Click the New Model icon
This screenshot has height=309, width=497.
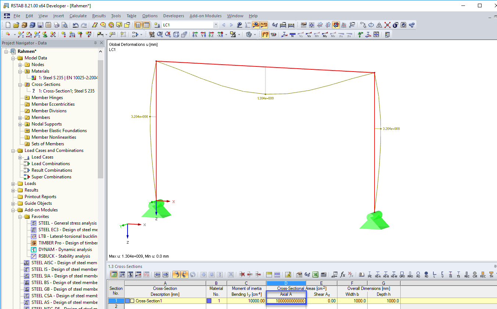point(8,25)
